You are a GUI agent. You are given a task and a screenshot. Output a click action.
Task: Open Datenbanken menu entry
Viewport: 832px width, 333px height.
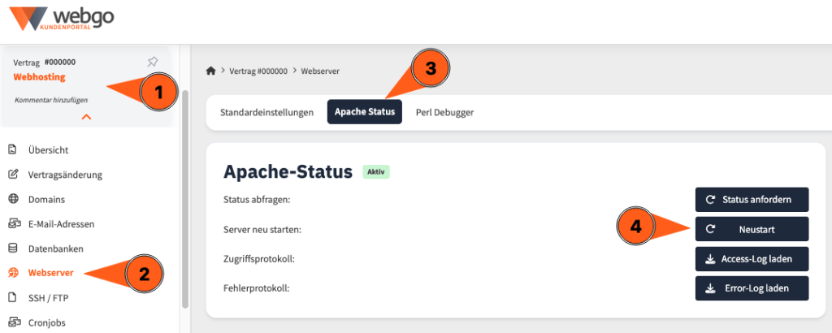56,249
